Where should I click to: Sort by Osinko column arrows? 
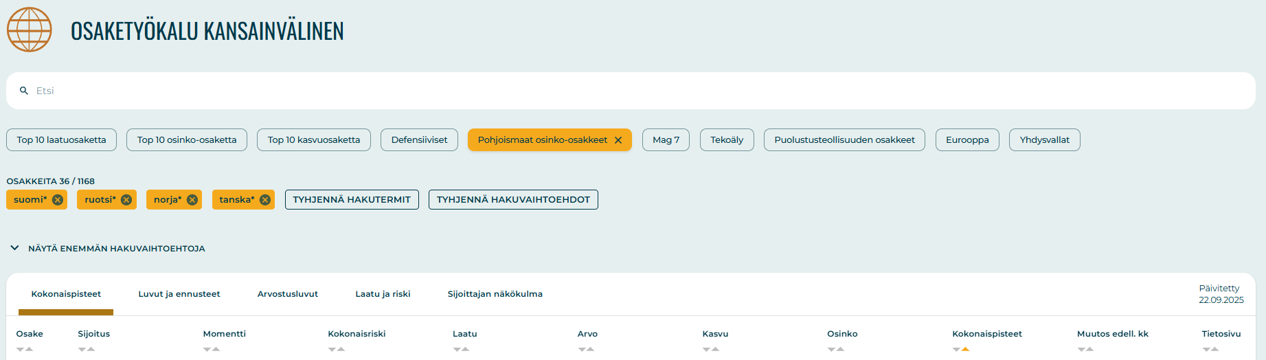(x=836, y=349)
